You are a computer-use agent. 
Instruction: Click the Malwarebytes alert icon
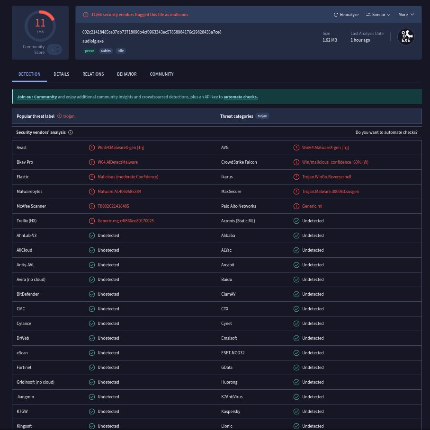[x=92, y=192]
